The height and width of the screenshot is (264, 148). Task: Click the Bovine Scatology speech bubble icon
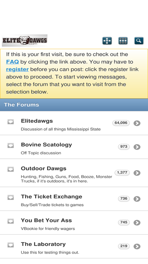tap(11, 146)
